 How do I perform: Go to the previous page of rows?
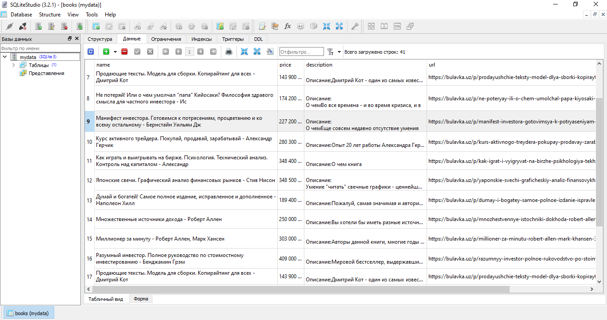(179, 52)
